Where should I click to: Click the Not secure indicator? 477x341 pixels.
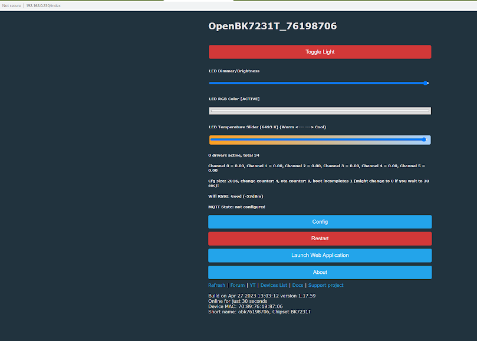pyautogui.click(x=12, y=5)
